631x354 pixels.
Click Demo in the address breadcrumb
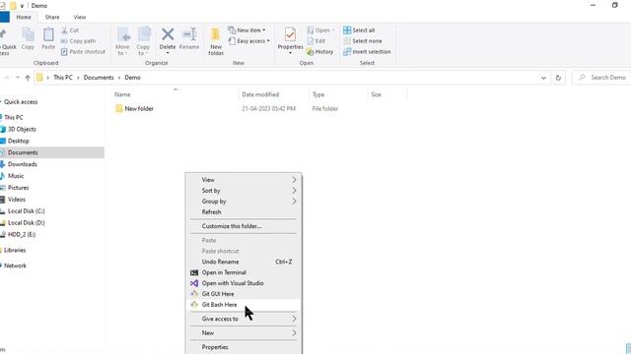click(x=132, y=78)
